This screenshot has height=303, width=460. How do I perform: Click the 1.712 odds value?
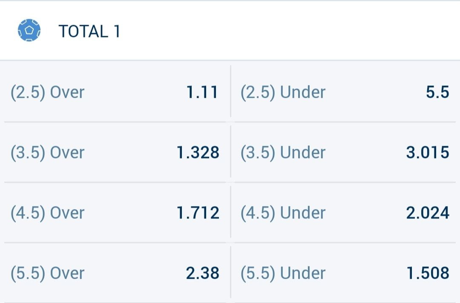click(x=198, y=213)
